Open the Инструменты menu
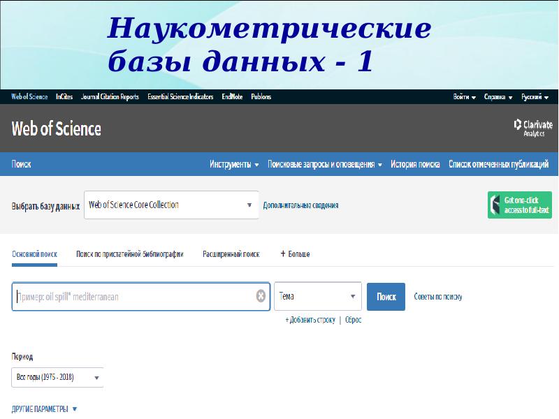Image resolution: width=559 pixels, height=419 pixels. click(x=234, y=164)
